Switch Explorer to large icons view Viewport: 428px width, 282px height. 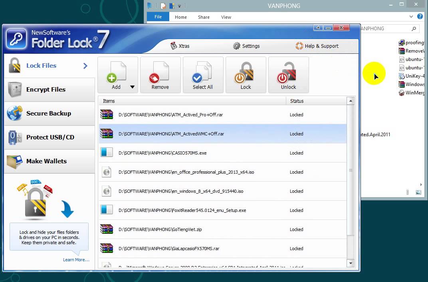coord(418,192)
